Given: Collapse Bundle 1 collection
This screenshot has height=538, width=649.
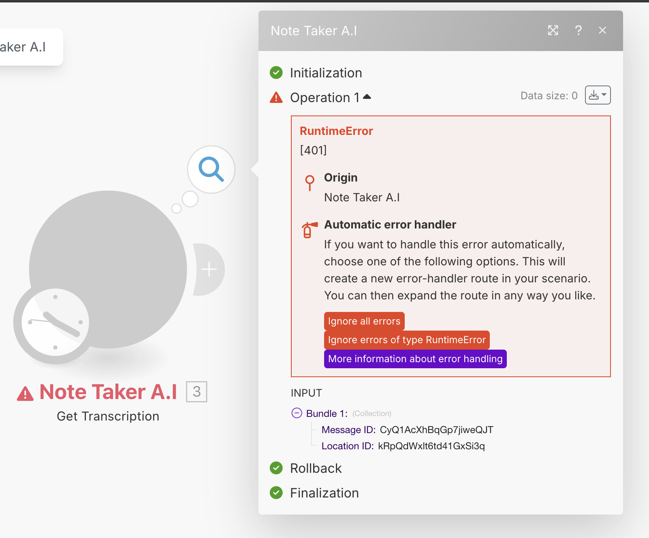Looking at the screenshot, I should [297, 413].
